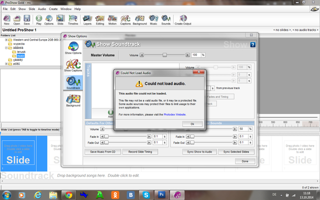
Task: Select the music folder
Action: (20, 55)
